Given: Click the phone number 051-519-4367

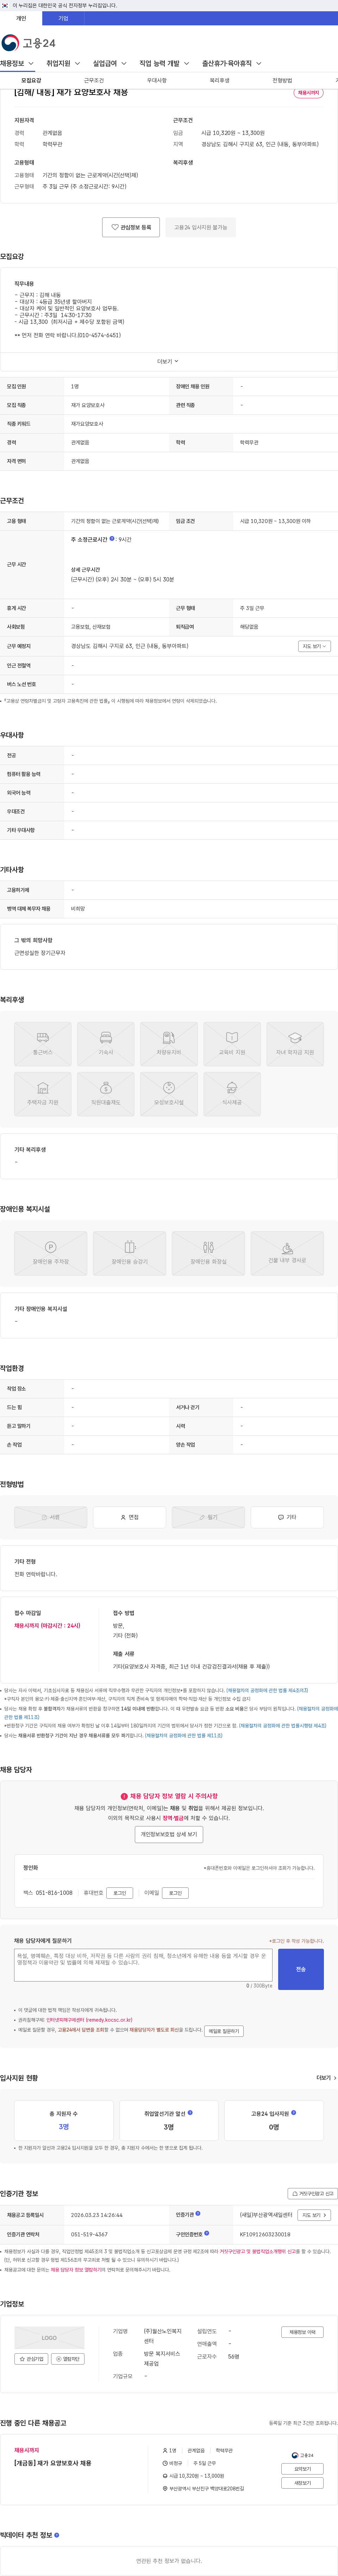Looking at the screenshot, I should tap(89, 2234).
